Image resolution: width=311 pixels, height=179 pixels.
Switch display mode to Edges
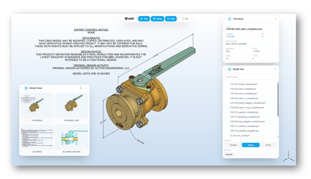click(250, 145)
